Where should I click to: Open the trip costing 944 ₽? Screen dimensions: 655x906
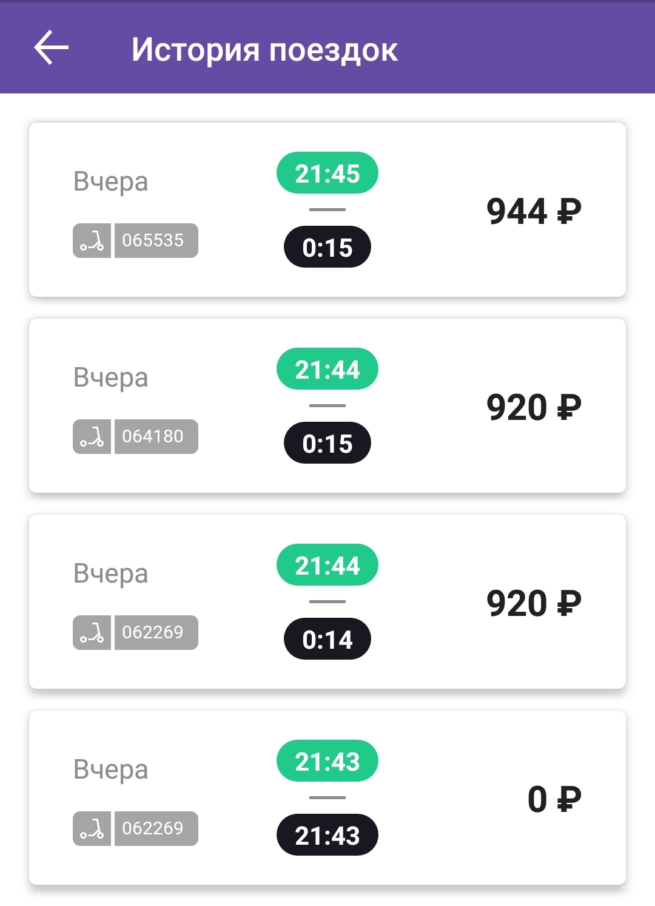click(x=327, y=210)
